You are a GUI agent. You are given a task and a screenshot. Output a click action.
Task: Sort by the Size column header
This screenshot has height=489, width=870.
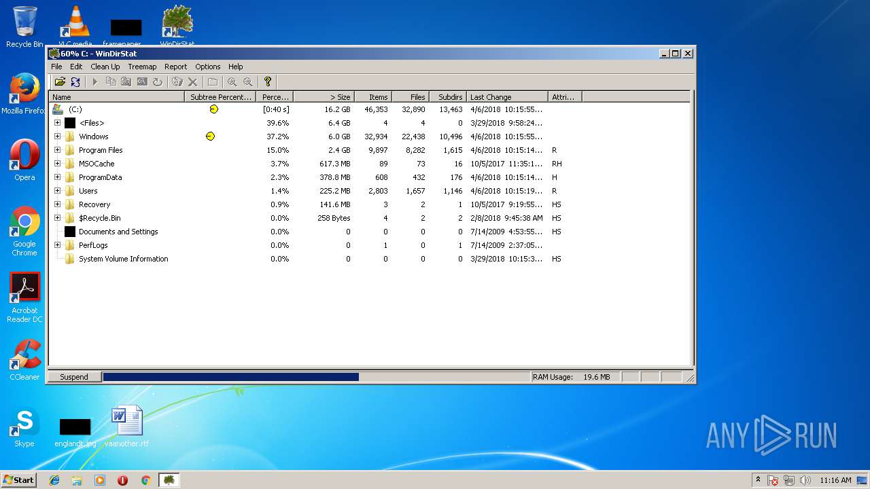[324, 97]
